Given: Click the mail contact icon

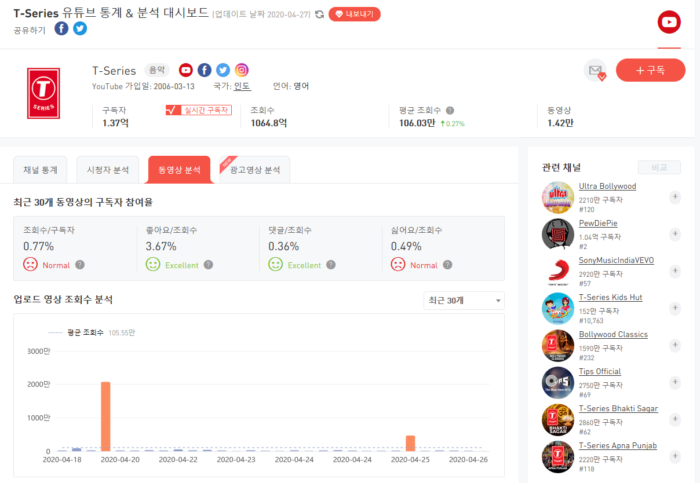Looking at the screenshot, I should coord(595,70).
